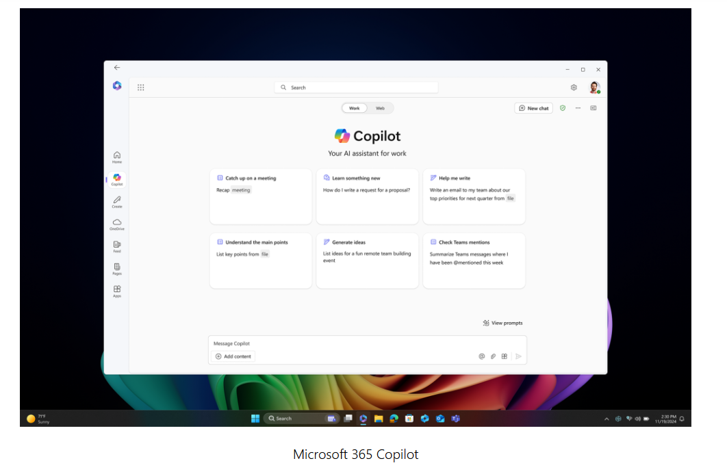Viewport: 727px width, 474px height.
Task: Click the meeting placeholder chip
Action: (x=241, y=190)
